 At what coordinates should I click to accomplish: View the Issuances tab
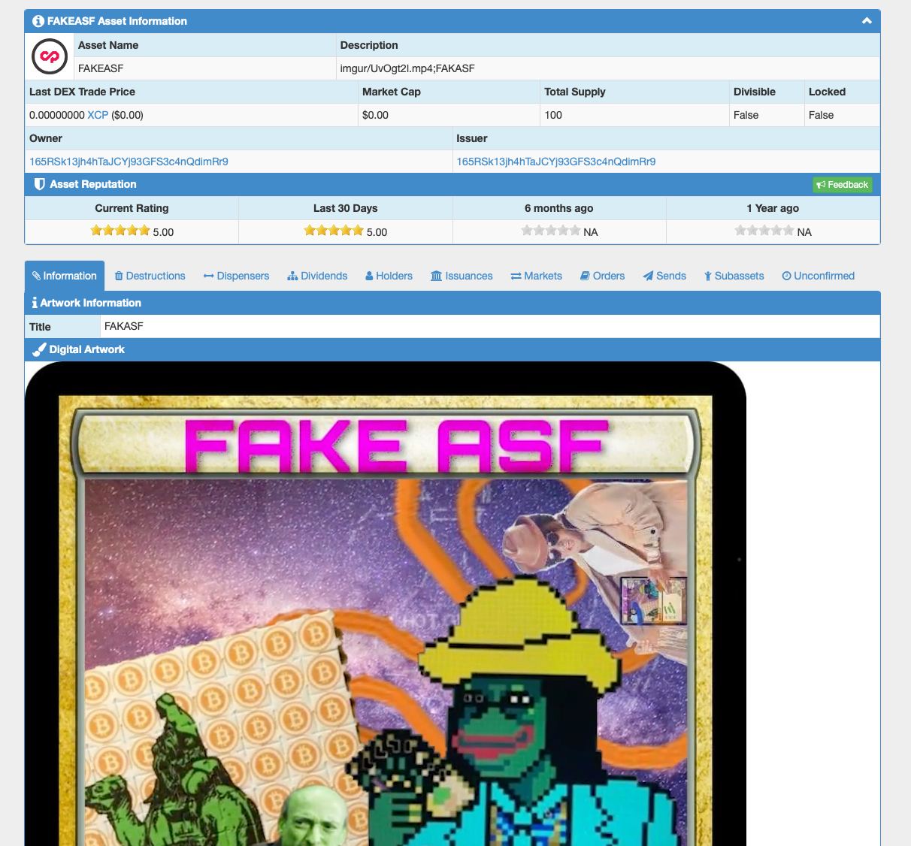pos(462,276)
